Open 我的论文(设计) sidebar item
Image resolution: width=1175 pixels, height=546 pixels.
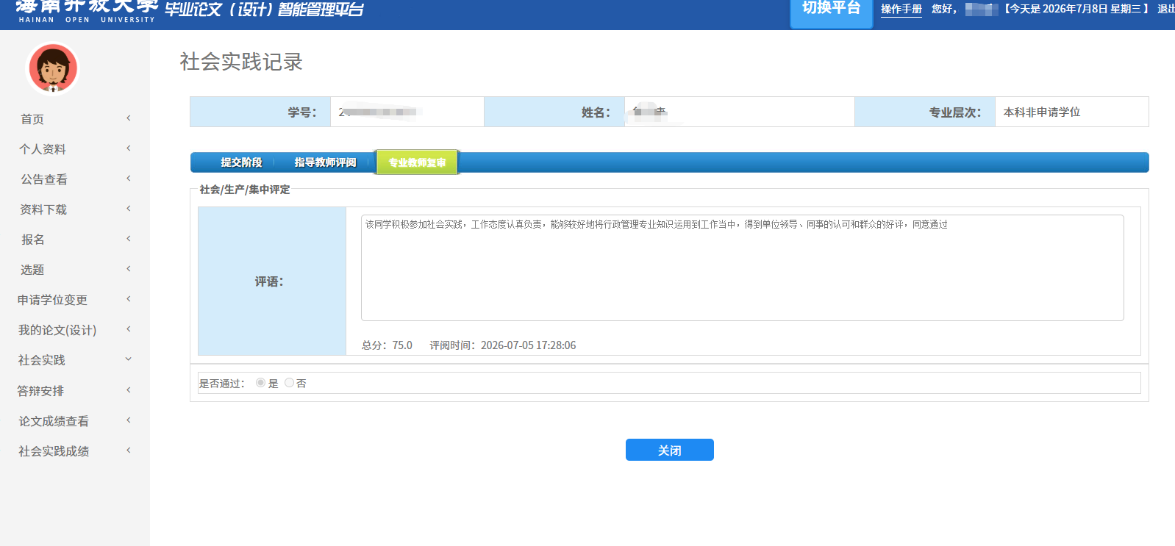(57, 330)
